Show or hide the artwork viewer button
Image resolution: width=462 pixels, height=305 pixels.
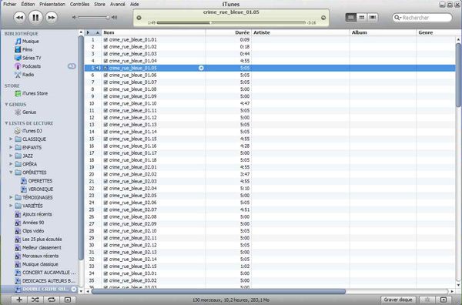[x=68, y=300]
